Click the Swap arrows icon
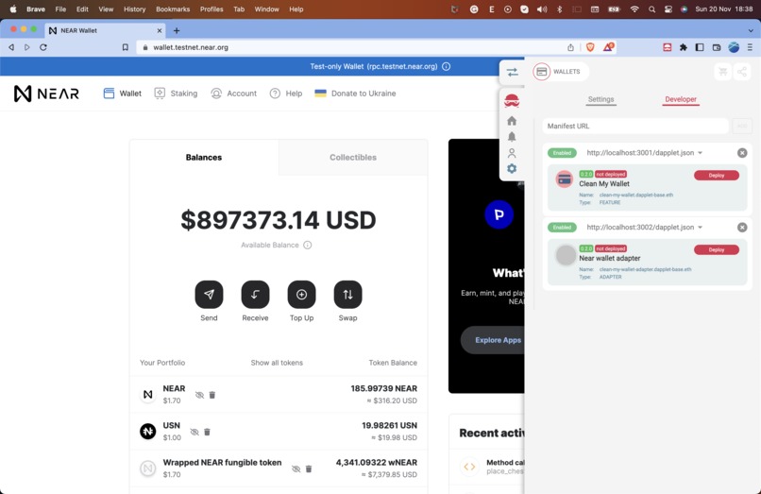 pyautogui.click(x=348, y=295)
